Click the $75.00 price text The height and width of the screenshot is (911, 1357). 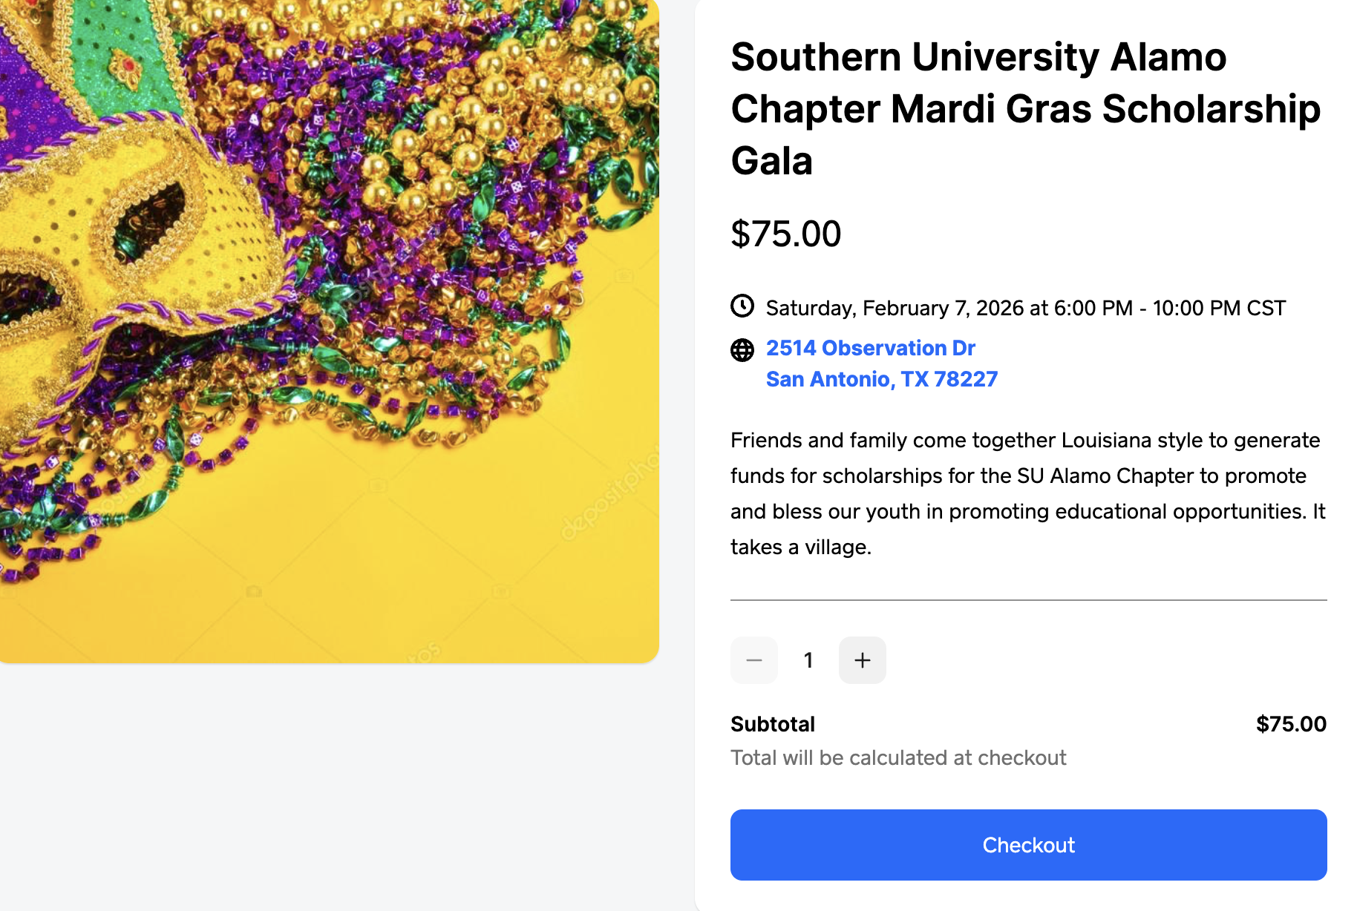tap(785, 233)
